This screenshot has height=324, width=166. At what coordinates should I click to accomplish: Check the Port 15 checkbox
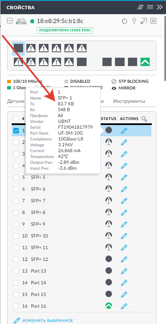click(16, 294)
